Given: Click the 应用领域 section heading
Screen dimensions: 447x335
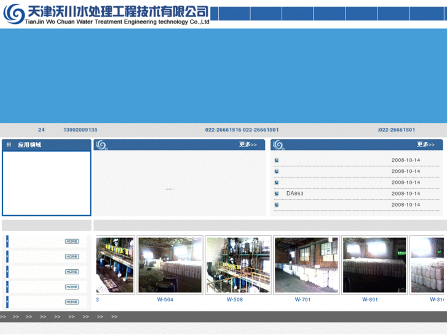Looking at the screenshot, I should 30,145.
